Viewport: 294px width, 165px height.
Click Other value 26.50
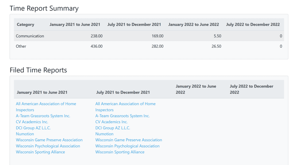pos(216,46)
